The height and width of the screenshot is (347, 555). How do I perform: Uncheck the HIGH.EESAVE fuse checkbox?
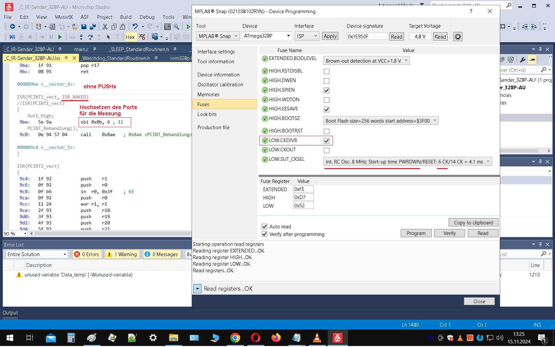(326, 110)
